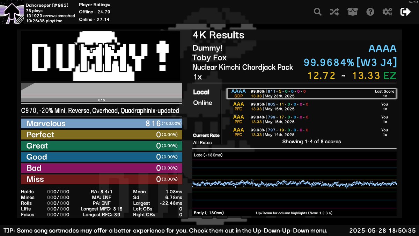
Task: Select All Rates filter
Action: pyautogui.click(x=202, y=143)
